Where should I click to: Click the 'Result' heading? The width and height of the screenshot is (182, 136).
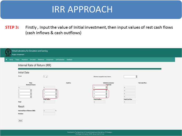21,107
